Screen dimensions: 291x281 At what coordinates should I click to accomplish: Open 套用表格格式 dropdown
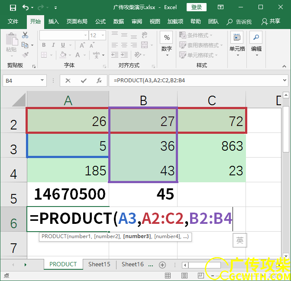pyautogui.click(x=201, y=45)
